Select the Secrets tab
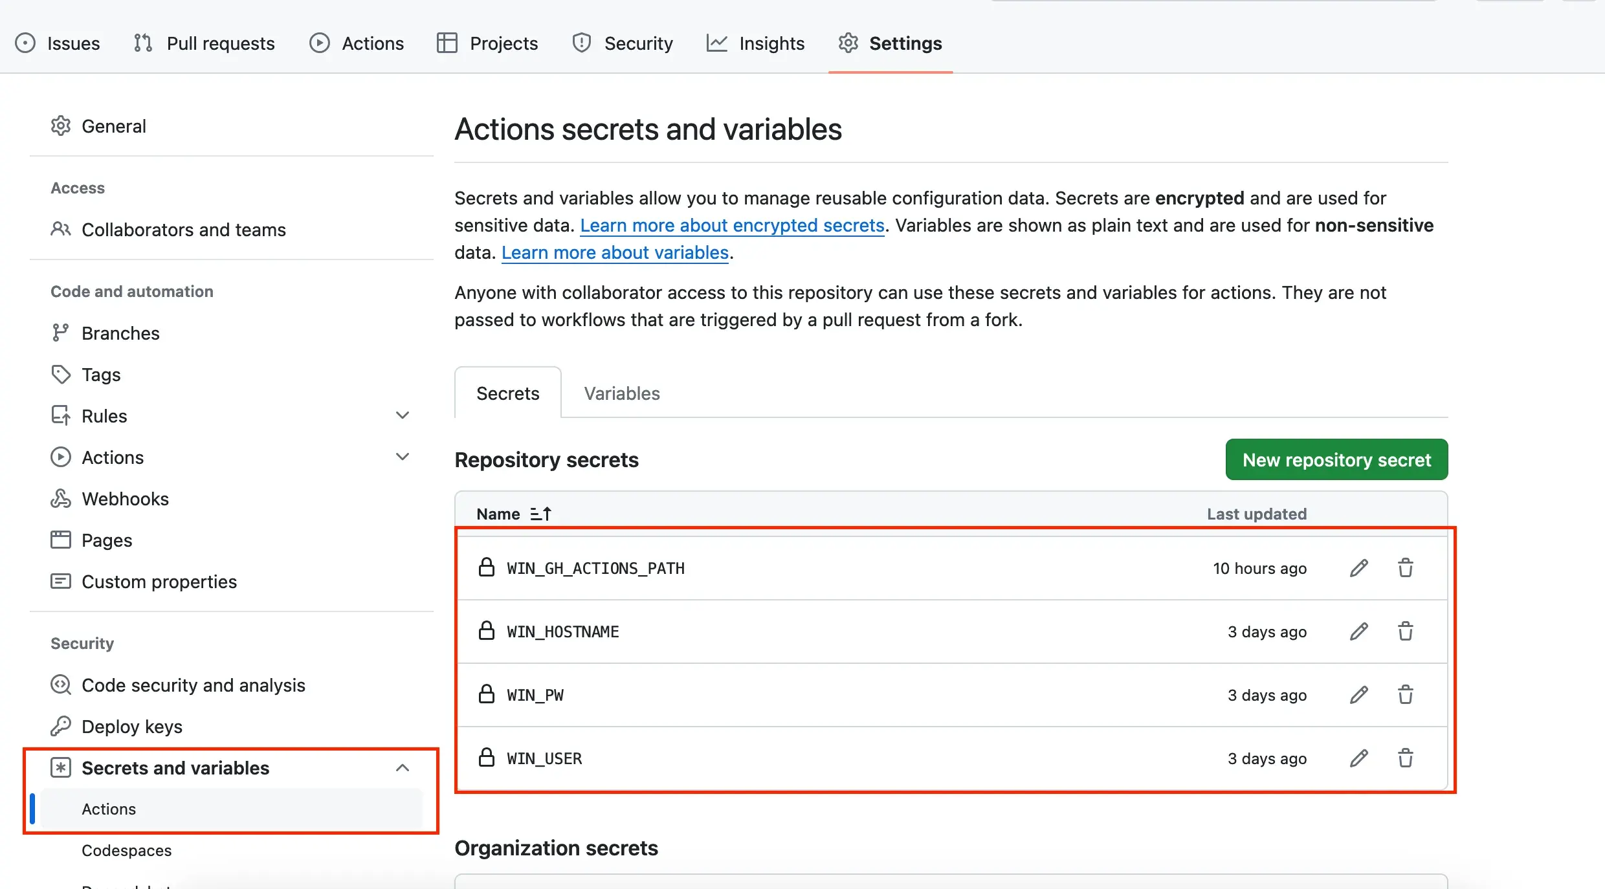This screenshot has height=889, width=1605. tap(508, 393)
